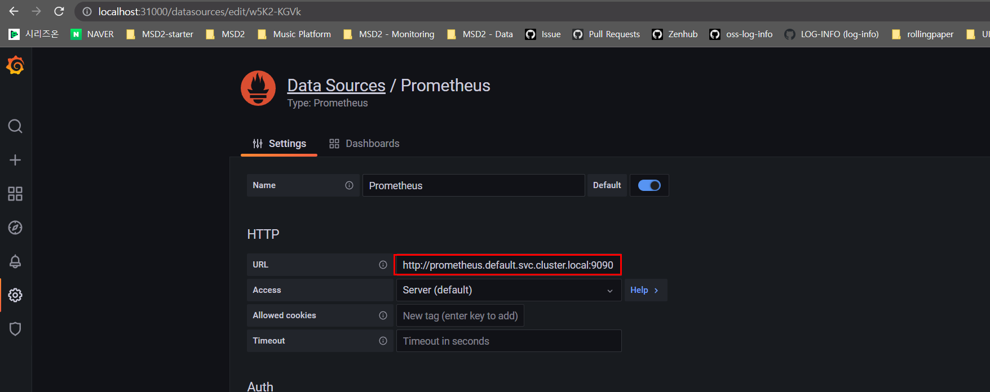Open the Zenhub bookmark

675,34
